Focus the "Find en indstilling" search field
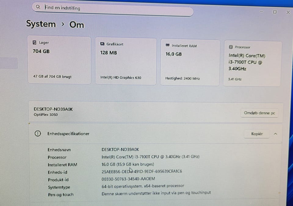The height and width of the screenshot is (206, 293). 113,9
